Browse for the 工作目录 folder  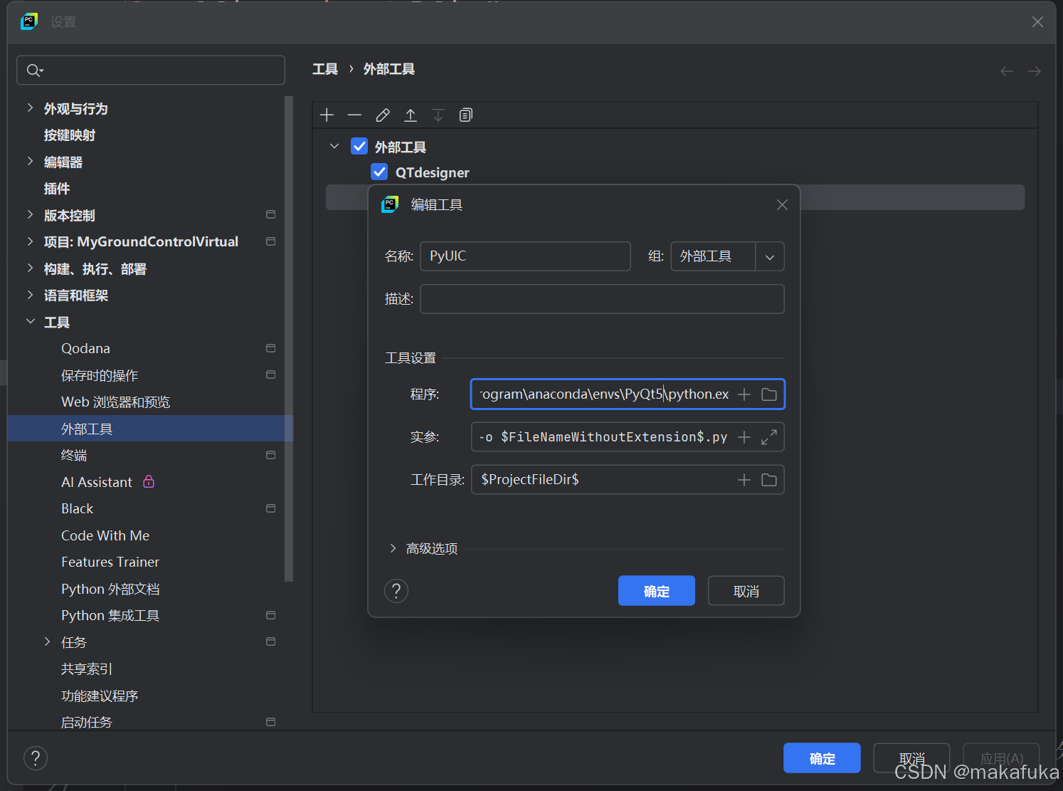[769, 479]
